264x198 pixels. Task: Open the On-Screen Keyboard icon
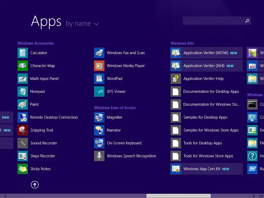[x=99, y=143]
